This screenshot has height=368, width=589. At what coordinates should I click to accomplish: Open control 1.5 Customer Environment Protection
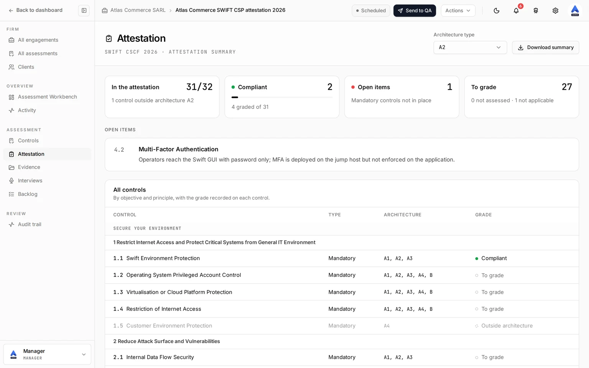[342, 326]
